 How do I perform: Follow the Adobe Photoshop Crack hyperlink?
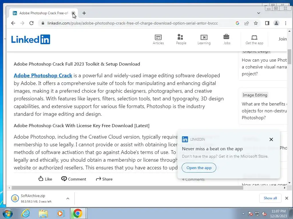coord(43,75)
